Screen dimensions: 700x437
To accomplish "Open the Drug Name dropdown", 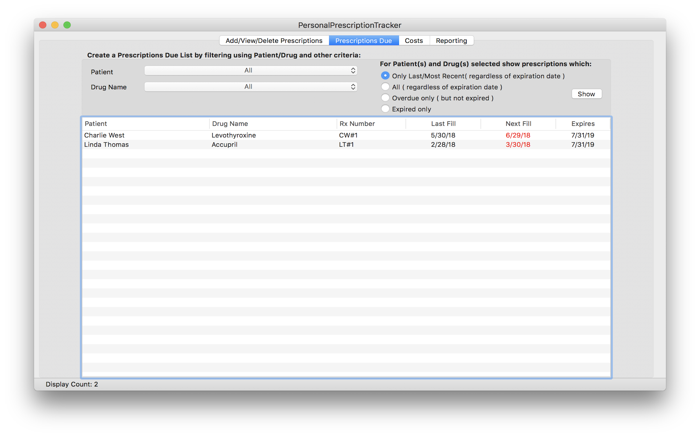I will 250,87.
